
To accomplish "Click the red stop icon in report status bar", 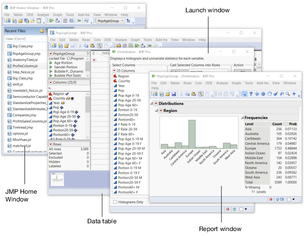I will tap(271, 199).
